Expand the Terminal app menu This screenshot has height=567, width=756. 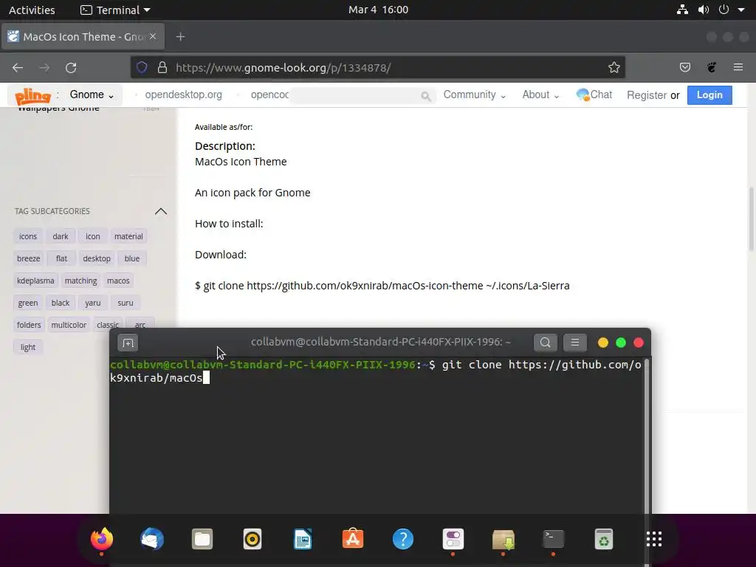click(115, 10)
